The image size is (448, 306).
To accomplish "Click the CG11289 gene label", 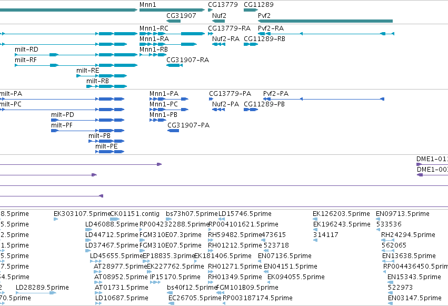I will 258,5.
